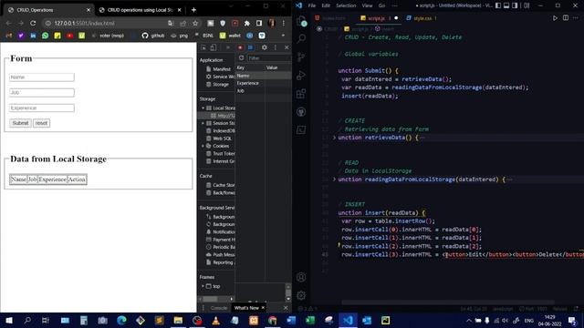Click the DevTools storage Filter field
Viewport: 584px width, 328px height.
pyautogui.click(x=269, y=58)
